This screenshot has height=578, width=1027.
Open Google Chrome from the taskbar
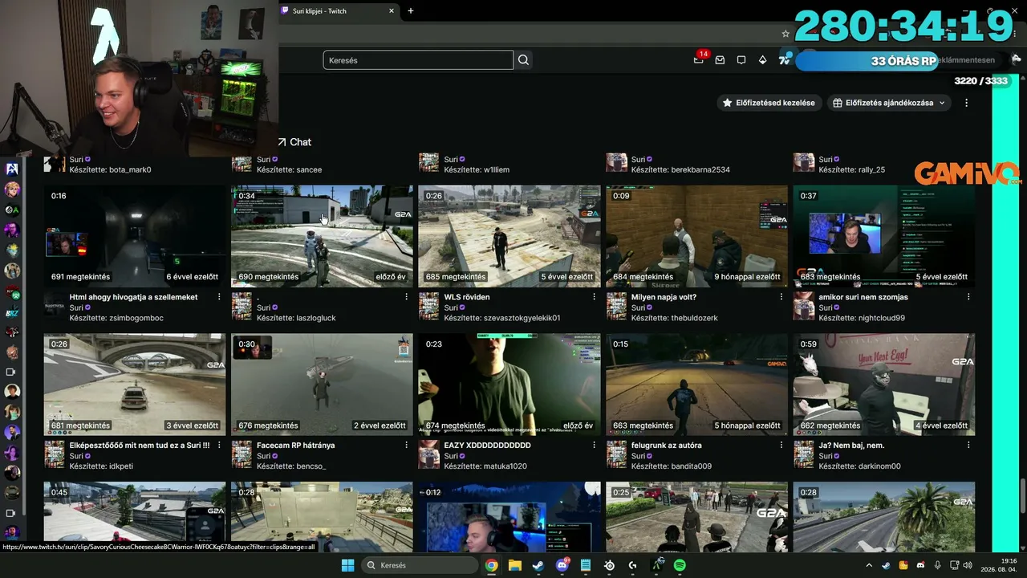coord(491,565)
